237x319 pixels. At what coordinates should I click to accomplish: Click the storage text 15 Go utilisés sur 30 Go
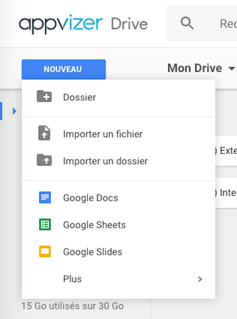(x=72, y=306)
